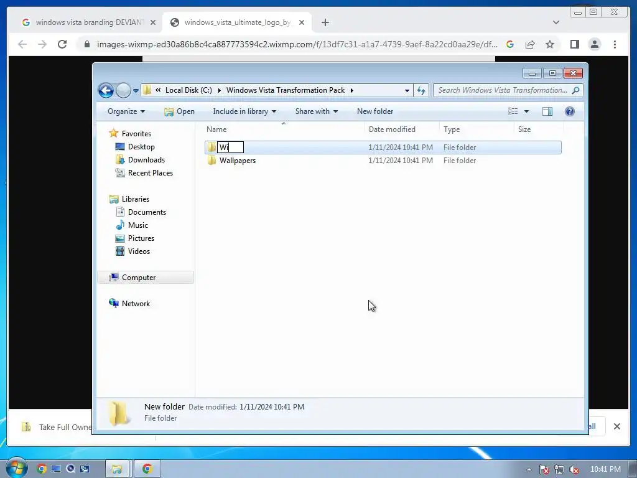Open Recent Places in Favorites
637x478 pixels.
coord(151,173)
